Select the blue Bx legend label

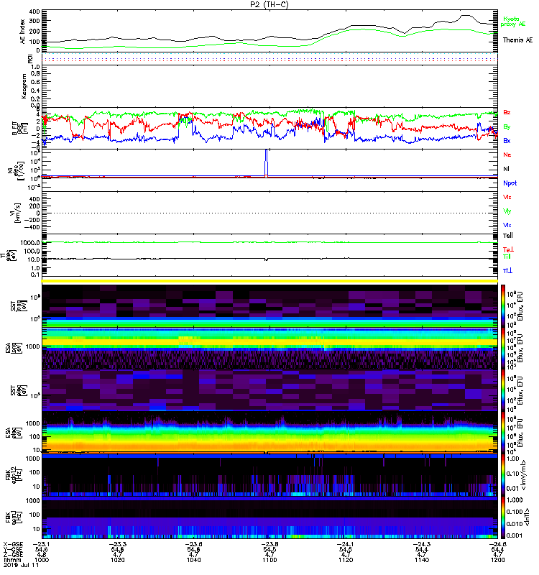click(507, 141)
